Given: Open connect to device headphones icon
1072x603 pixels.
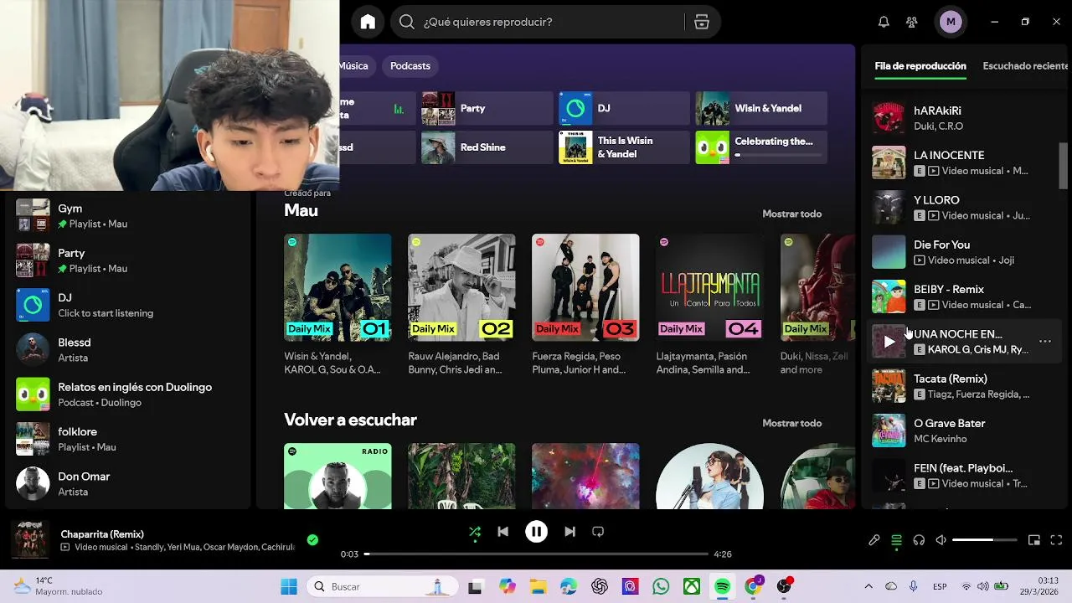Looking at the screenshot, I should [x=919, y=540].
